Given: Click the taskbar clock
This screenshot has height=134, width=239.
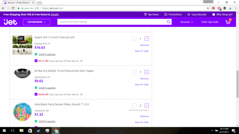Looking at the screenshot, I should [x=224, y=130].
